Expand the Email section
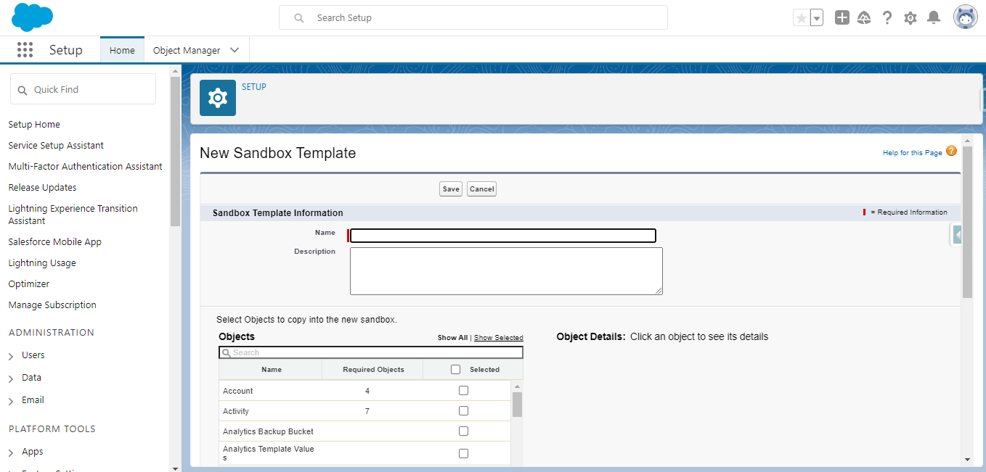Viewport: 986px width, 472px height. (x=11, y=401)
